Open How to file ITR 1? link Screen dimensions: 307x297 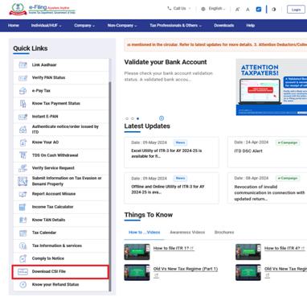174,249
